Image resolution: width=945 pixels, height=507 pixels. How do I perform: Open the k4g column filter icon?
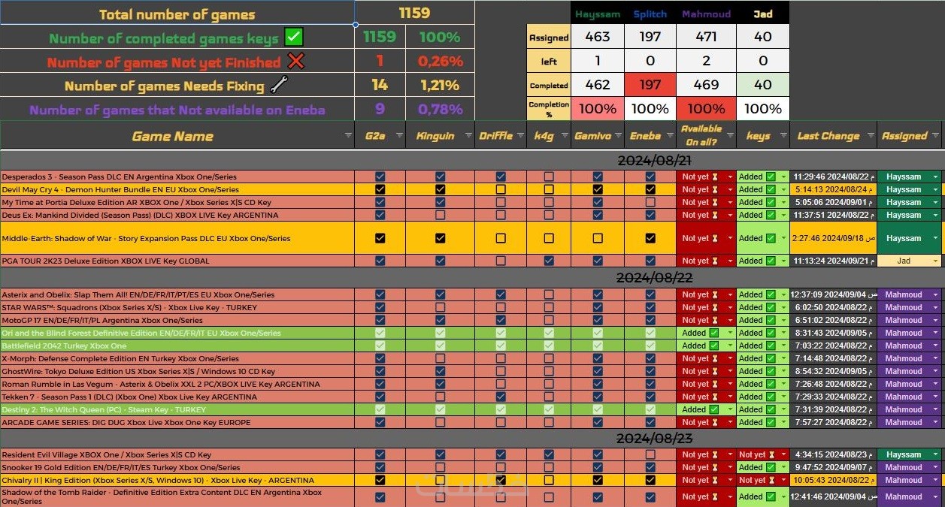565,136
